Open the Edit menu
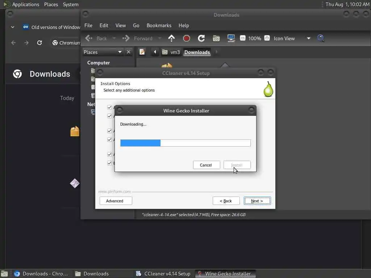The height and width of the screenshot is (278, 371). [104, 26]
